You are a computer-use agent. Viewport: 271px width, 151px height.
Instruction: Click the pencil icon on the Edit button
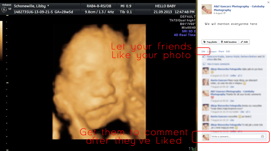click(242, 42)
